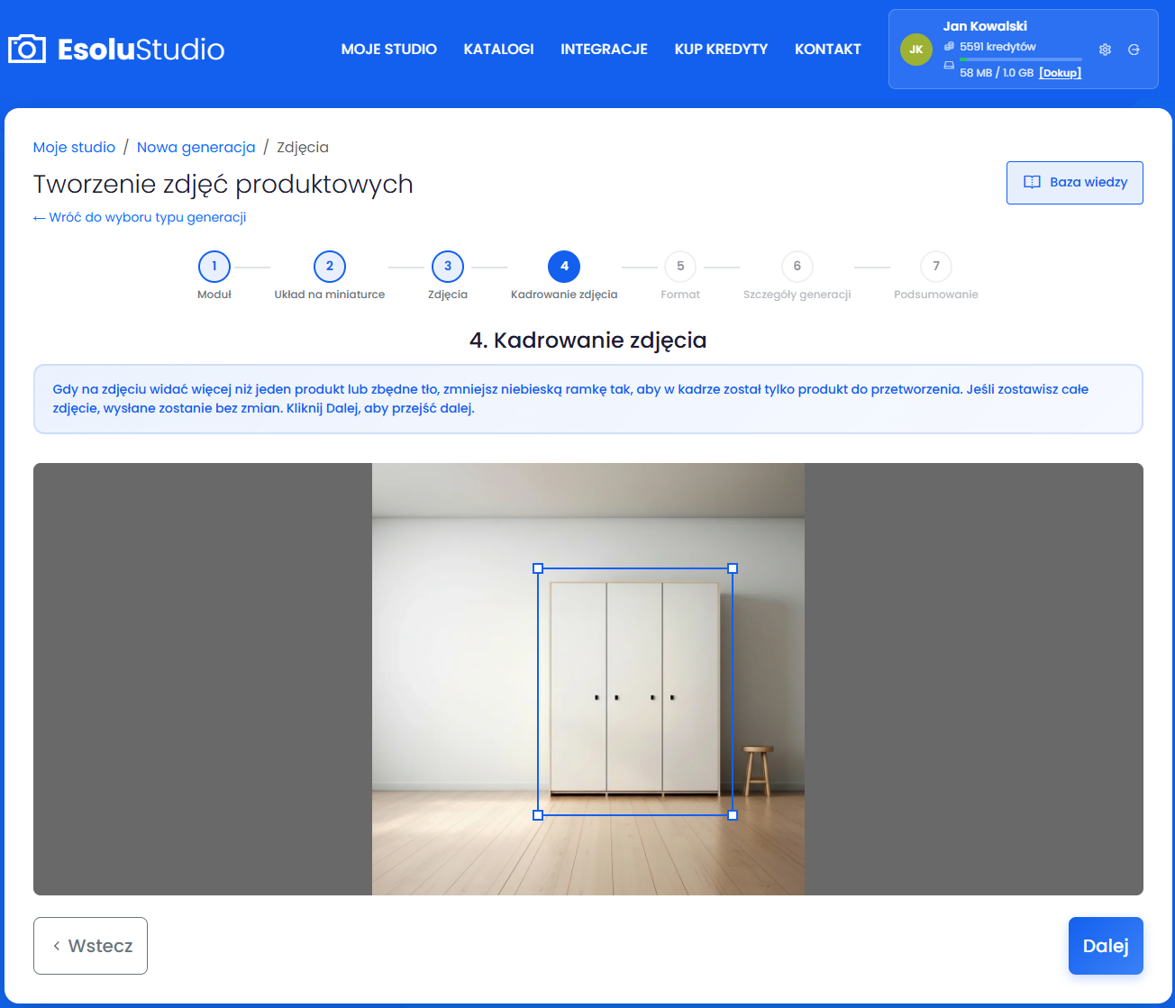This screenshot has width=1175, height=1008.
Task: Click the 'Tworzenie zdjęć produktowych' title
Action: 223,184
